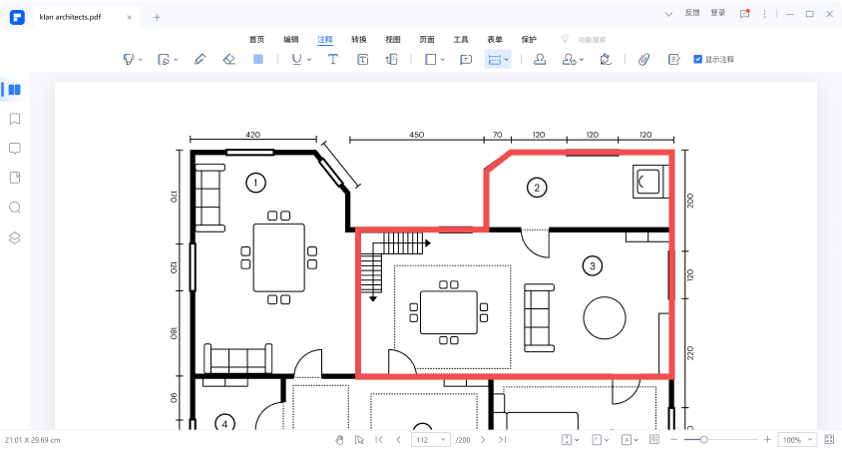Go to the next page
Viewport: 842px width, 450px height.
pyautogui.click(x=483, y=439)
